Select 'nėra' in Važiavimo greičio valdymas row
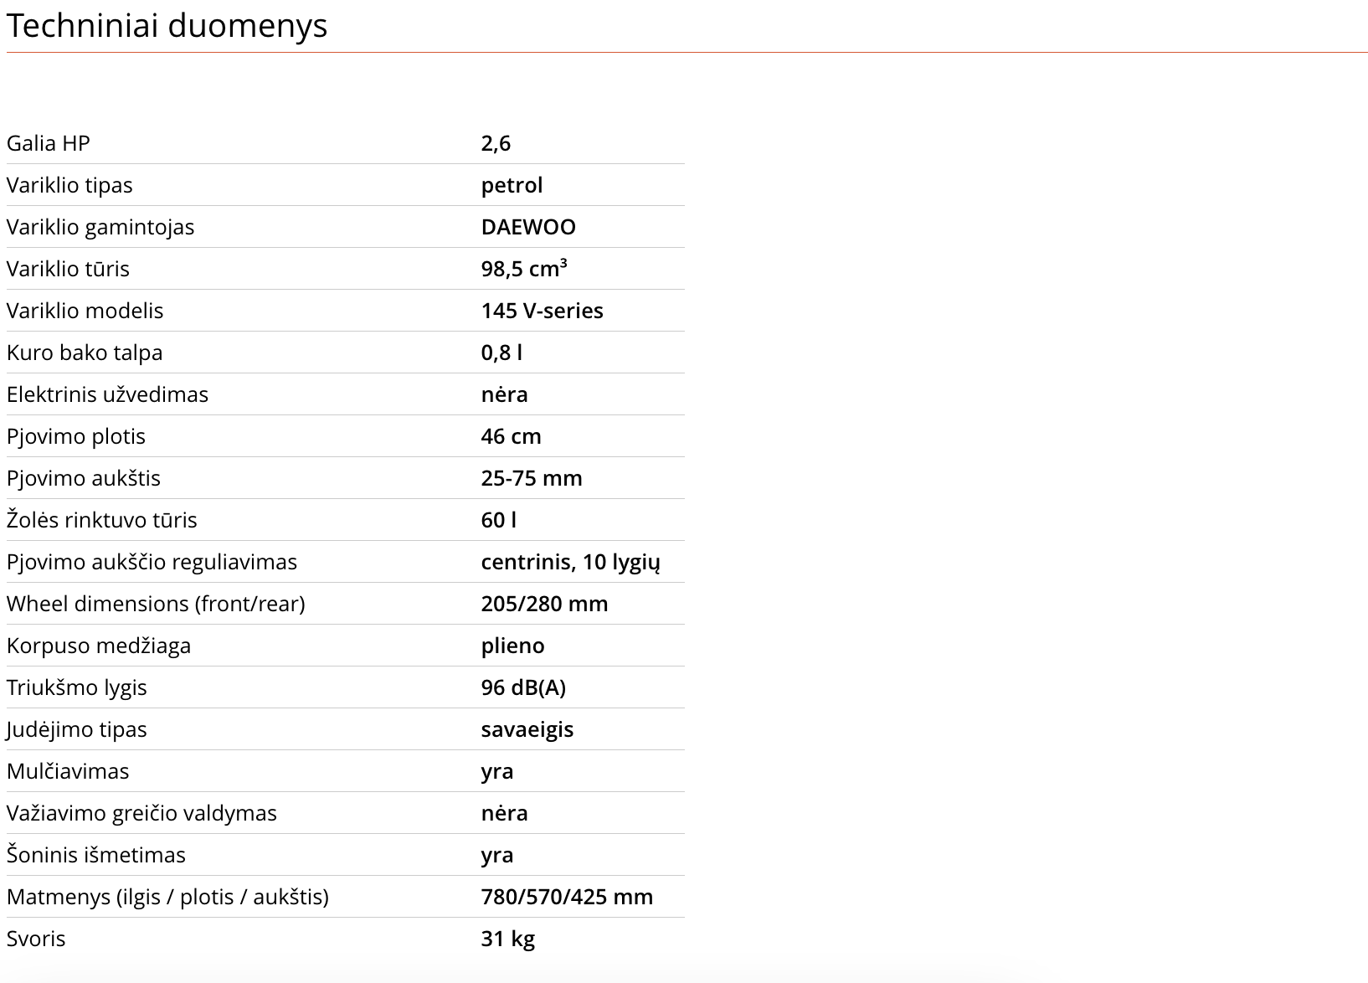Screen dimensions: 1368x983 coord(505,813)
